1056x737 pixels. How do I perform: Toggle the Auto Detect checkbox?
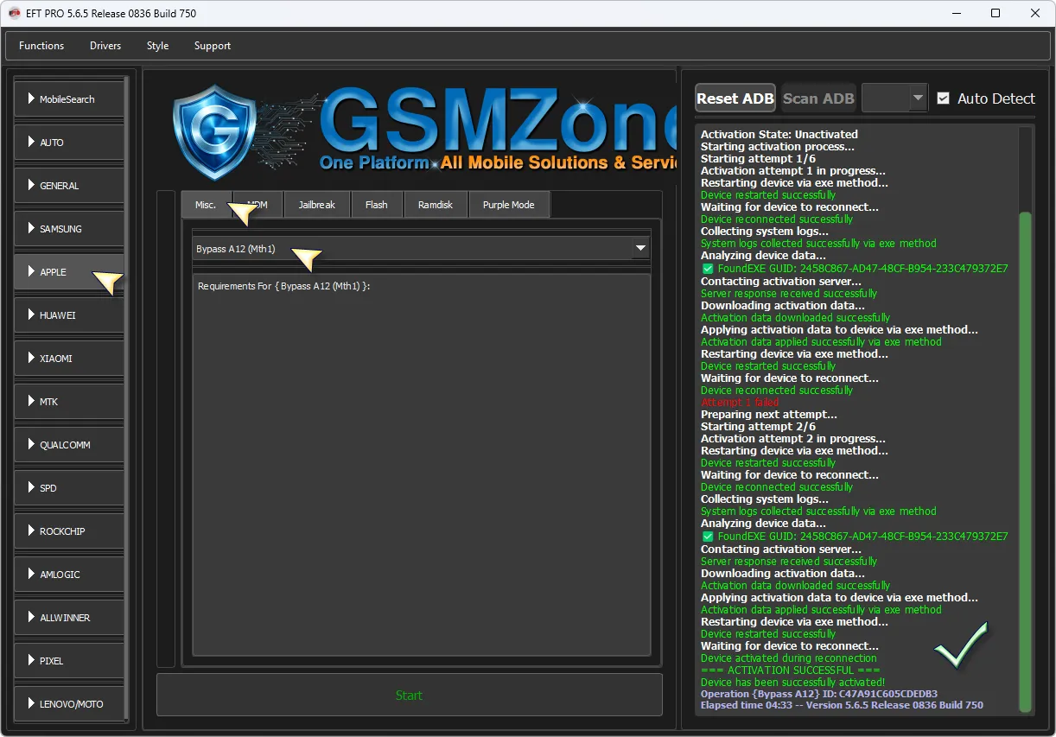pyautogui.click(x=944, y=98)
